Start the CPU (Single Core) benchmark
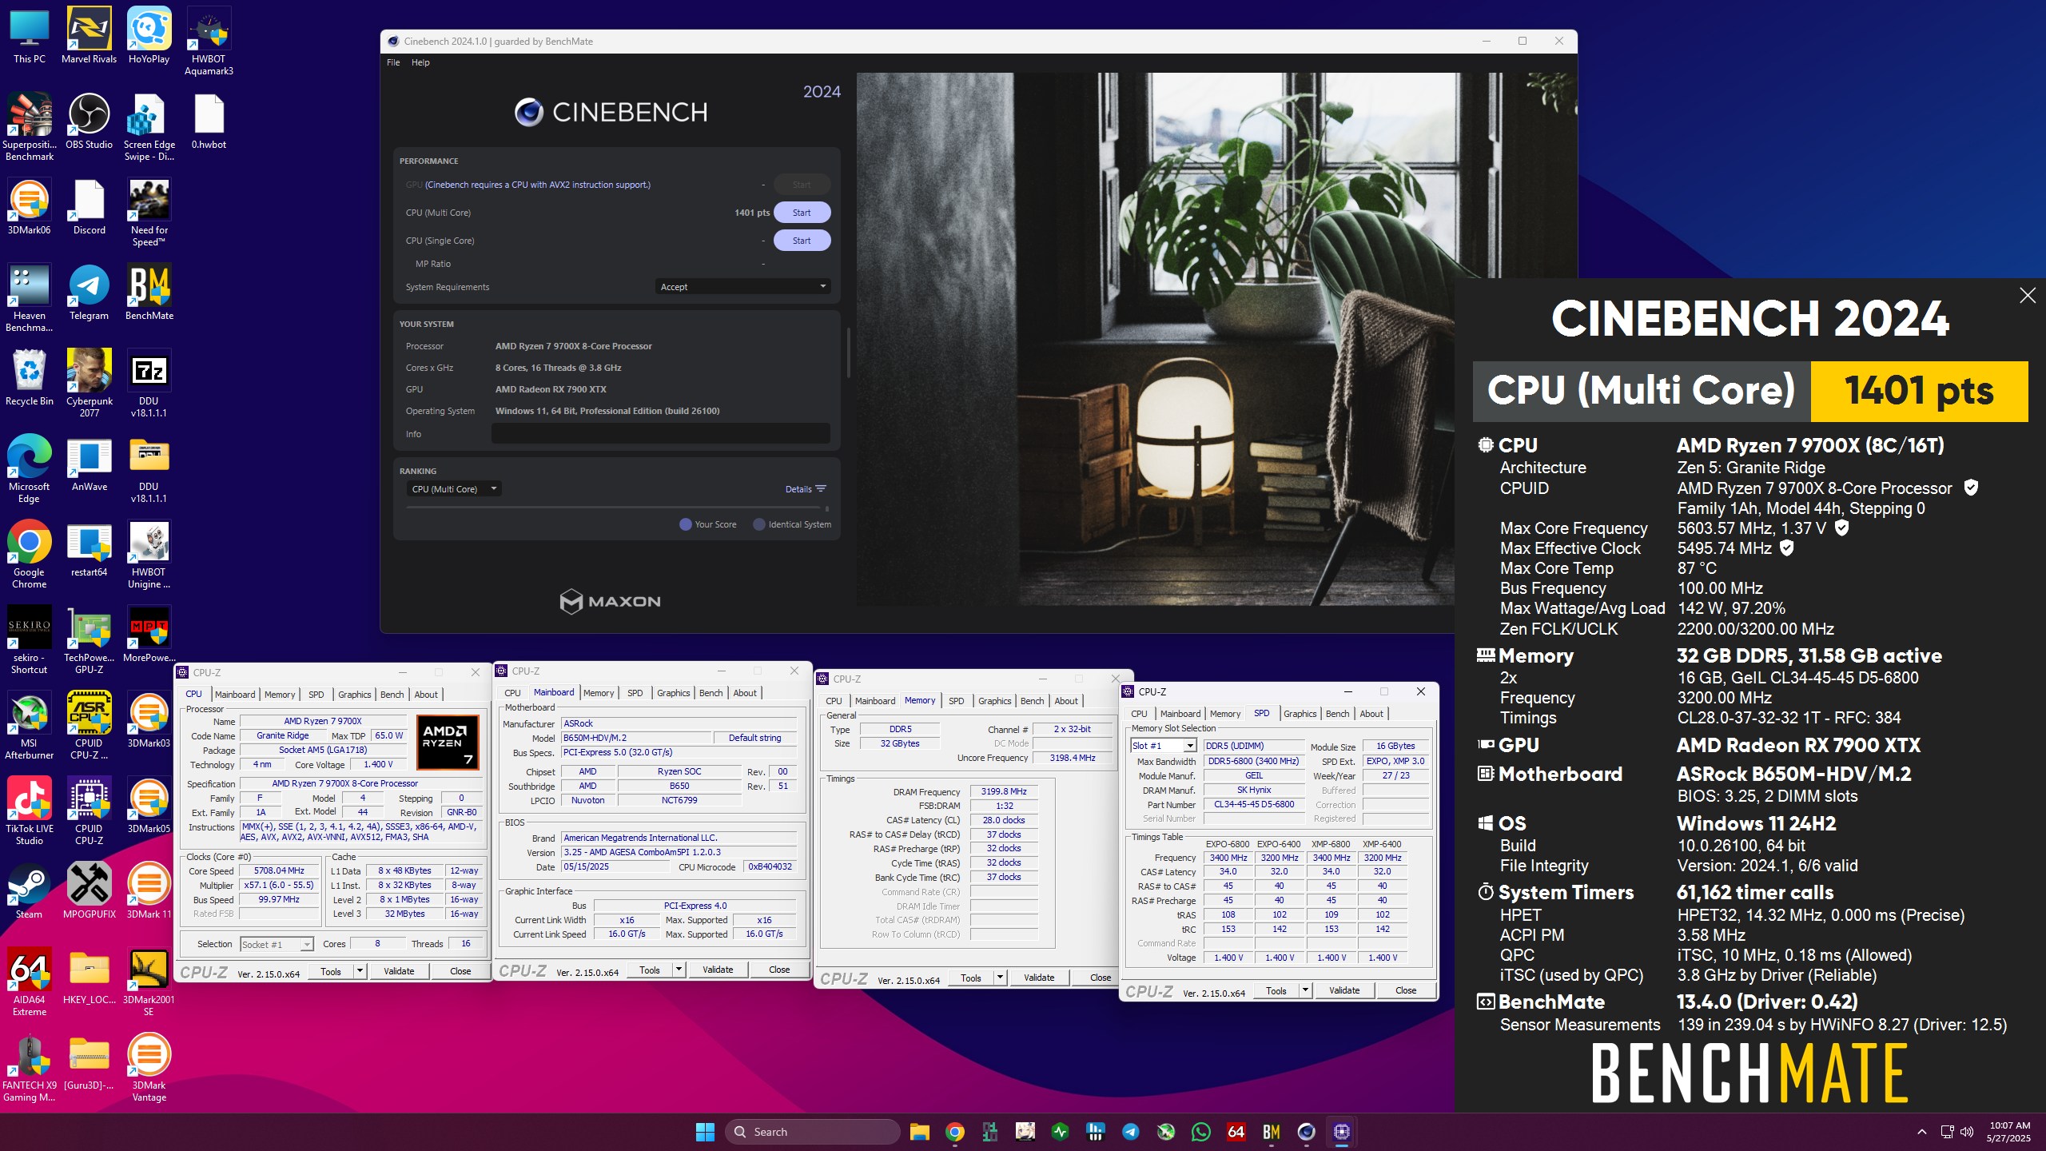Screen dimensions: 2046x1151 (802, 241)
